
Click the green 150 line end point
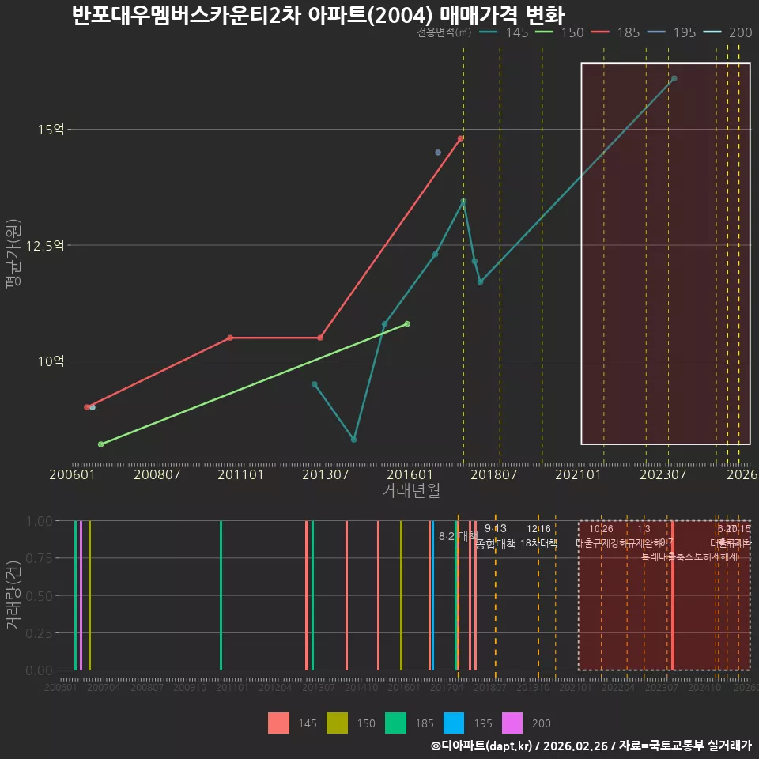[x=407, y=324]
